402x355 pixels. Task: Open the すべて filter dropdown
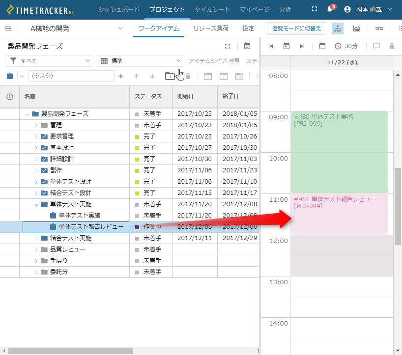click(49, 61)
